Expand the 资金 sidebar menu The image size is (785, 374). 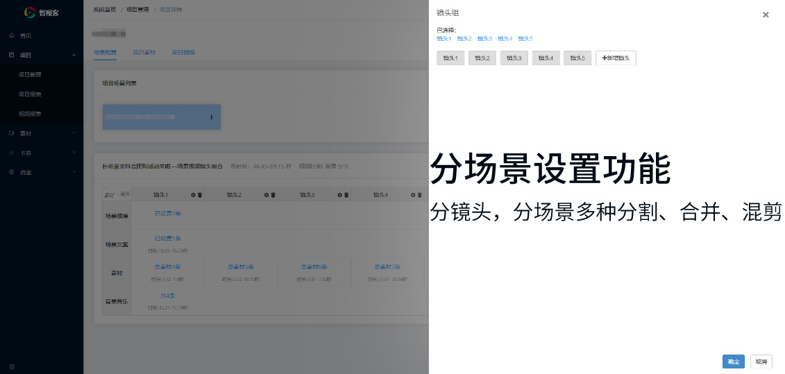[x=42, y=172]
